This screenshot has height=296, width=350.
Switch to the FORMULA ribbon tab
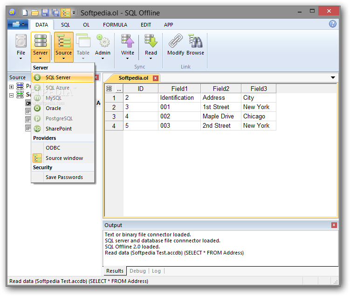(115, 25)
